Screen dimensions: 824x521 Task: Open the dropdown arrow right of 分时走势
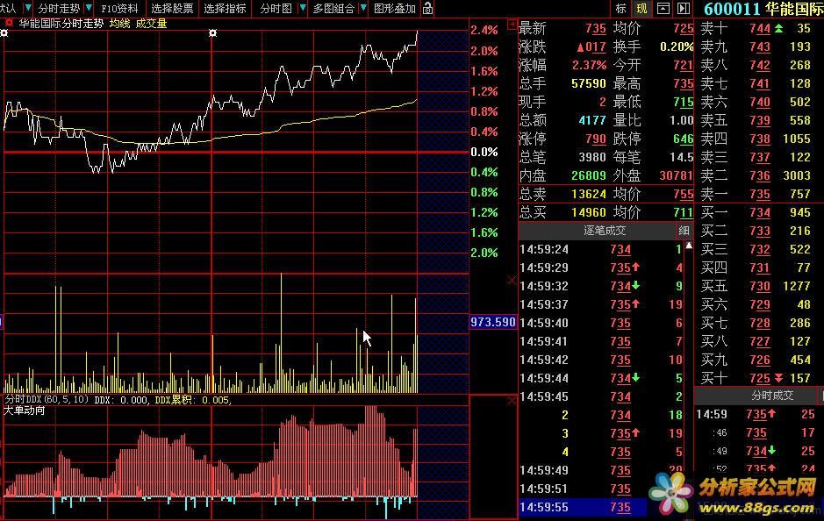pyautogui.click(x=89, y=8)
